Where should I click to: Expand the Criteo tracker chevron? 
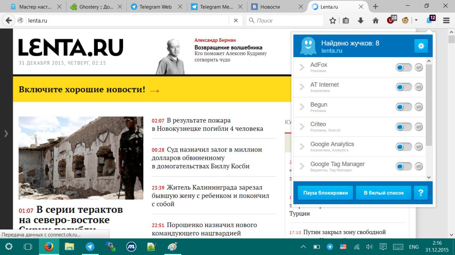coord(302,127)
